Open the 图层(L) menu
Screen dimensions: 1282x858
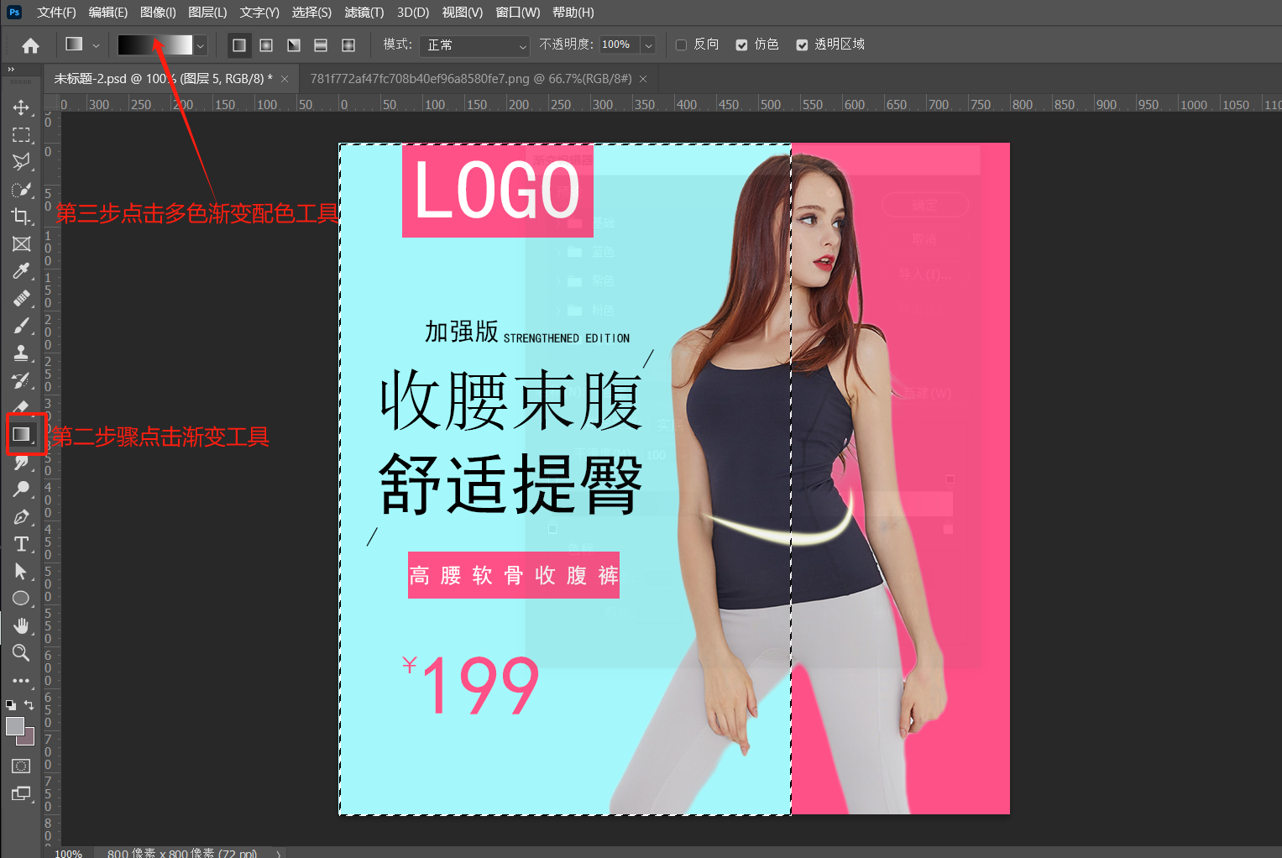207,13
